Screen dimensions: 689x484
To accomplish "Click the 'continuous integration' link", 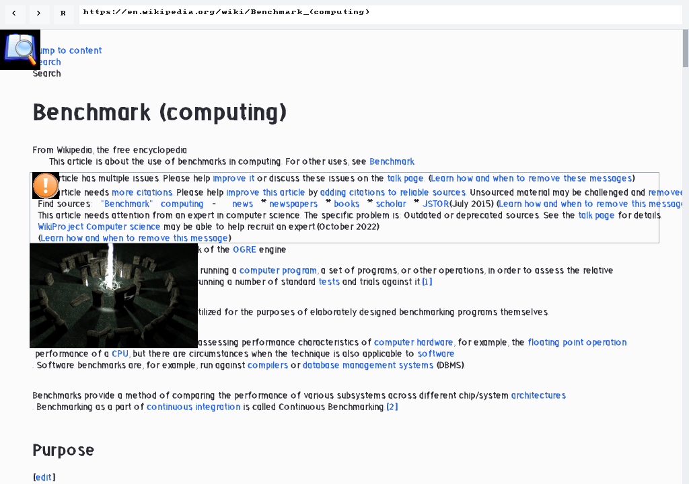I will click(193, 407).
